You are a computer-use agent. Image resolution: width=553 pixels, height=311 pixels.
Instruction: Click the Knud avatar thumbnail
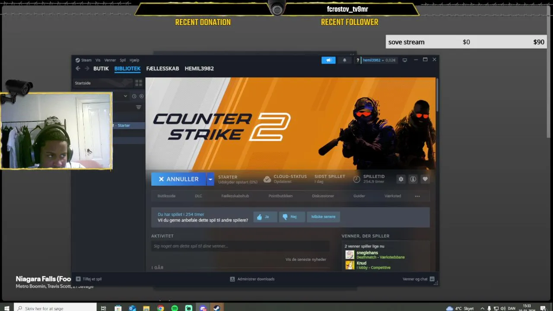(350, 265)
